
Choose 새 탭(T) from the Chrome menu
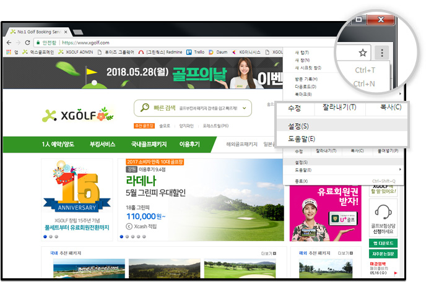click(x=302, y=53)
